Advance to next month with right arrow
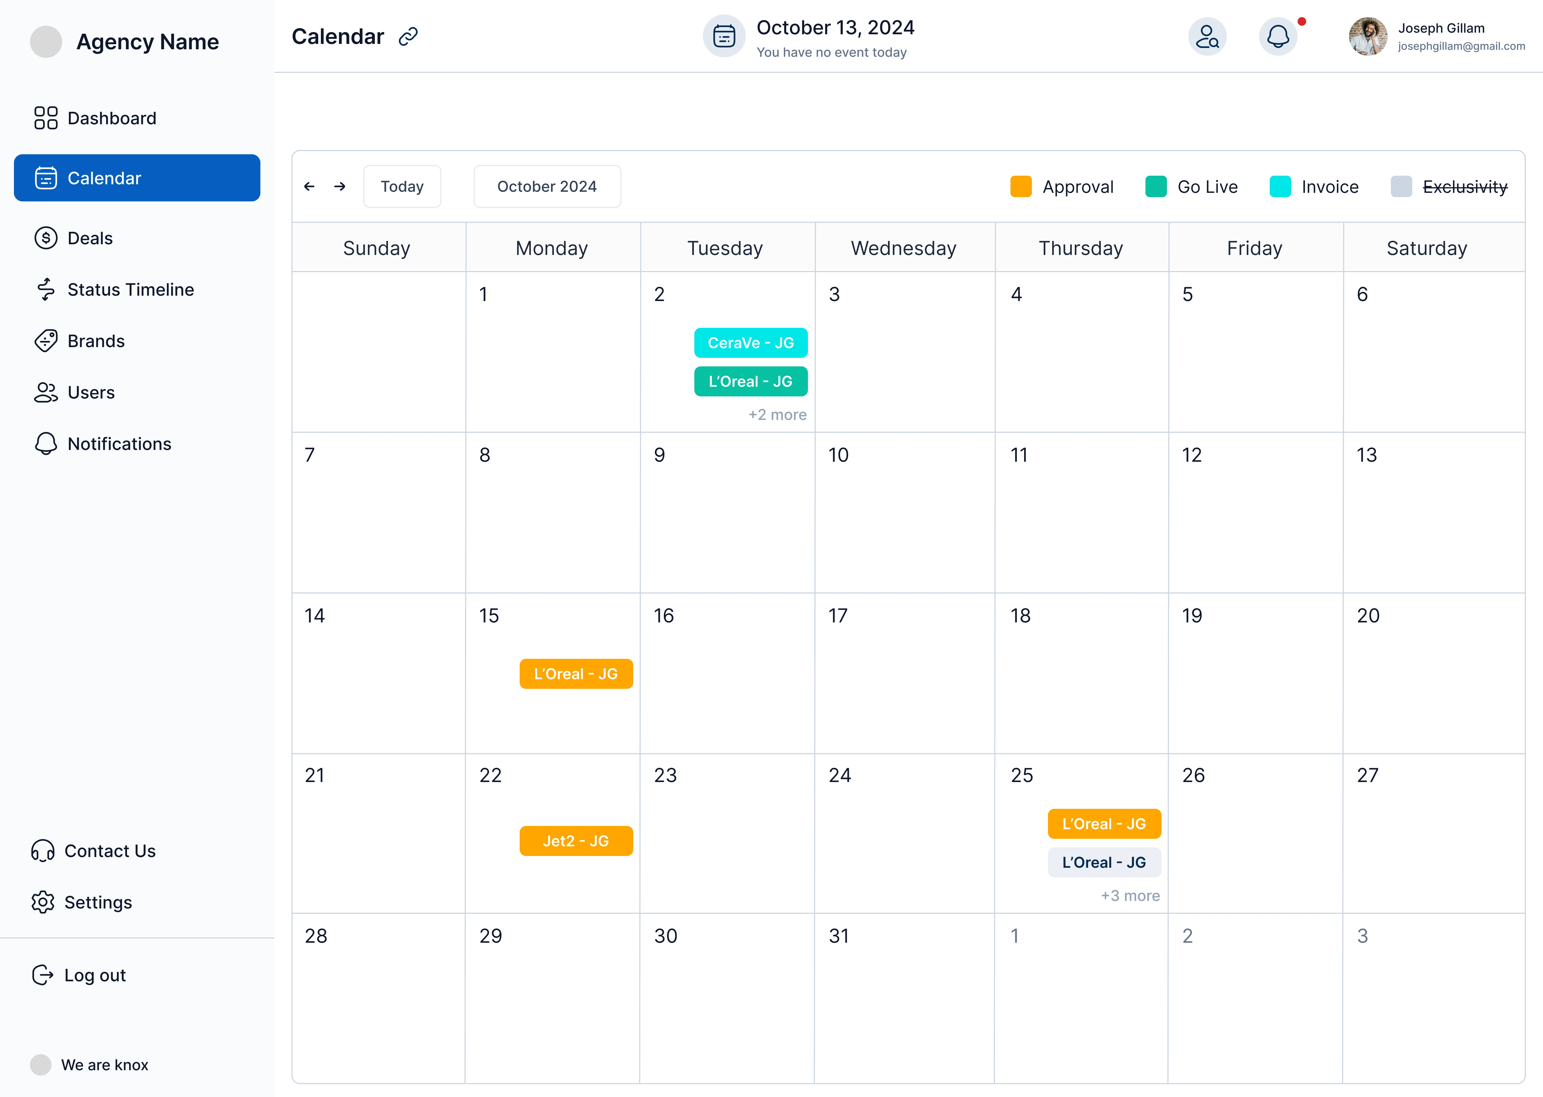The width and height of the screenshot is (1543, 1097). tap(340, 186)
